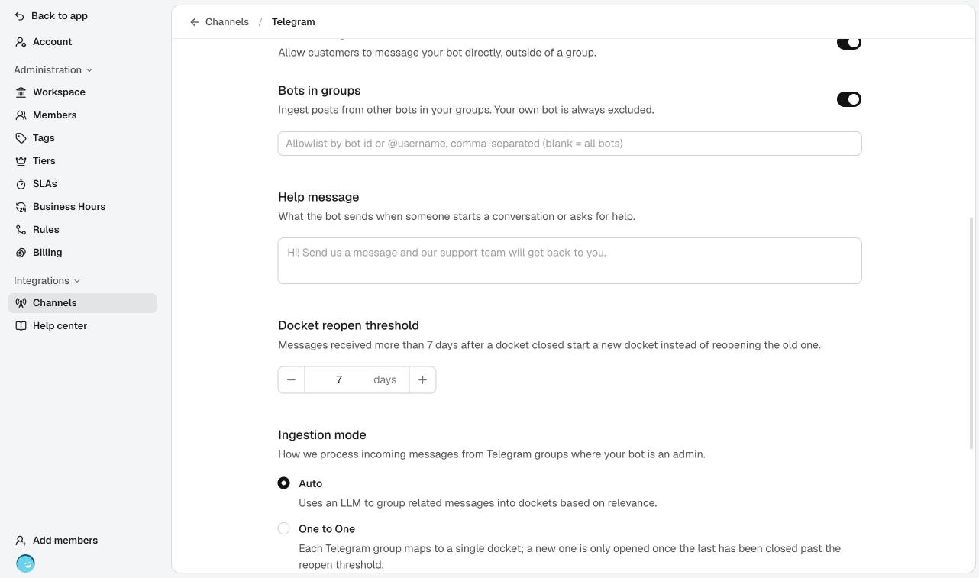Open the user avatar at sidebar bottom

tap(25, 563)
